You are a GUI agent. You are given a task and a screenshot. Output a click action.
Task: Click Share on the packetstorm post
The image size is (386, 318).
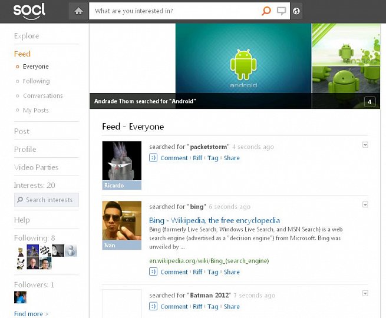tap(232, 158)
